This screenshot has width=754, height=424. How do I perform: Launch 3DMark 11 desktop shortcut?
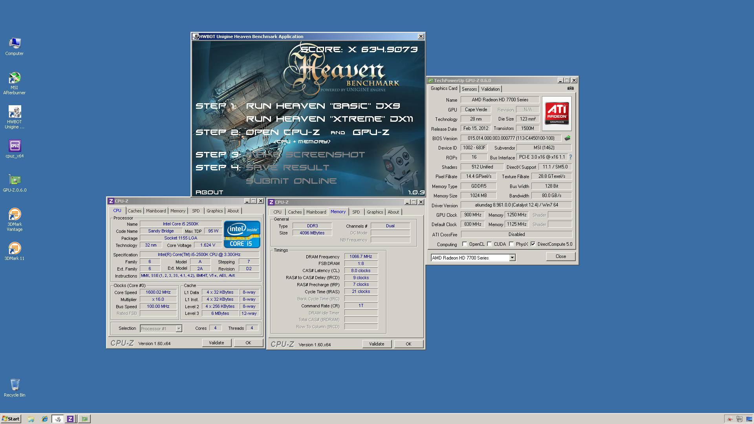coord(15,251)
